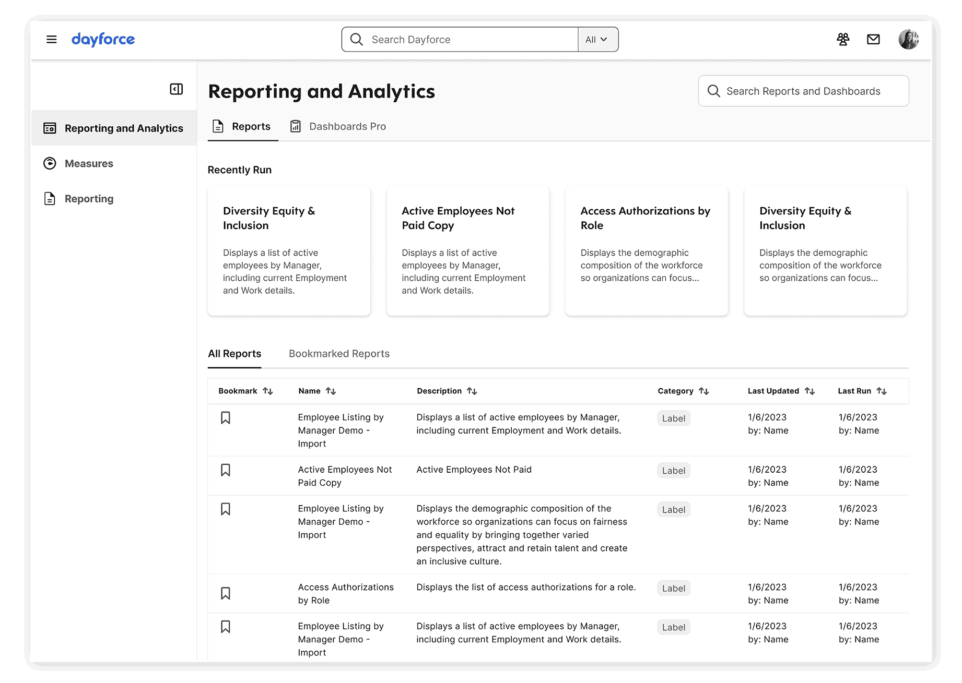Viewport: 962px width, 683px height.
Task: Sort the table by the Category column
Action: (704, 391)
